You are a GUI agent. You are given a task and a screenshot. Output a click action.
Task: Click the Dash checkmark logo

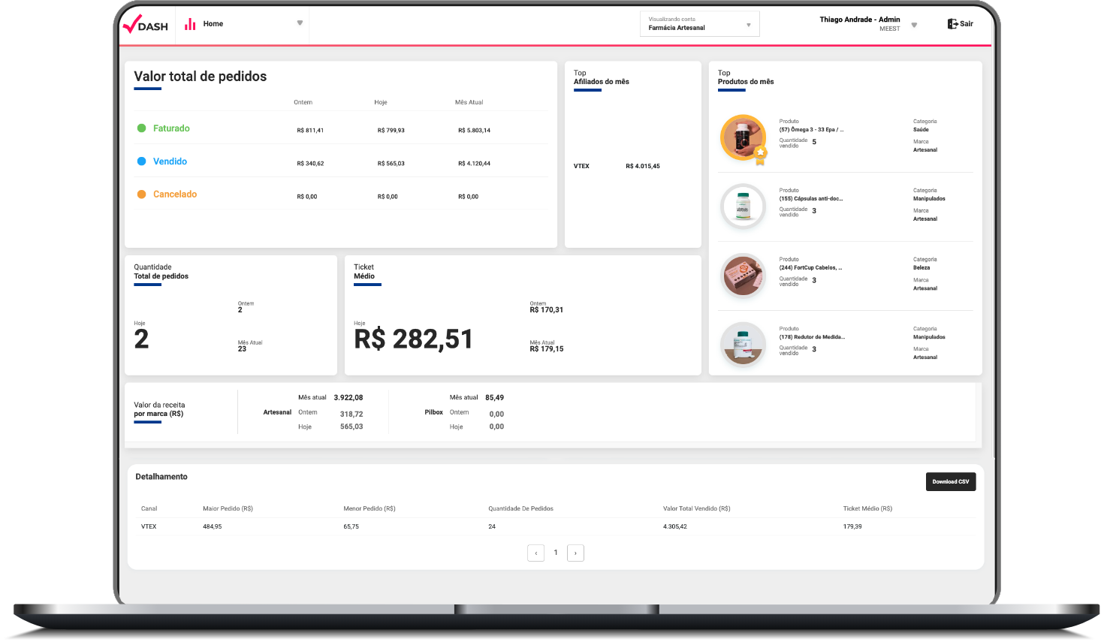[x=145, y=24]
